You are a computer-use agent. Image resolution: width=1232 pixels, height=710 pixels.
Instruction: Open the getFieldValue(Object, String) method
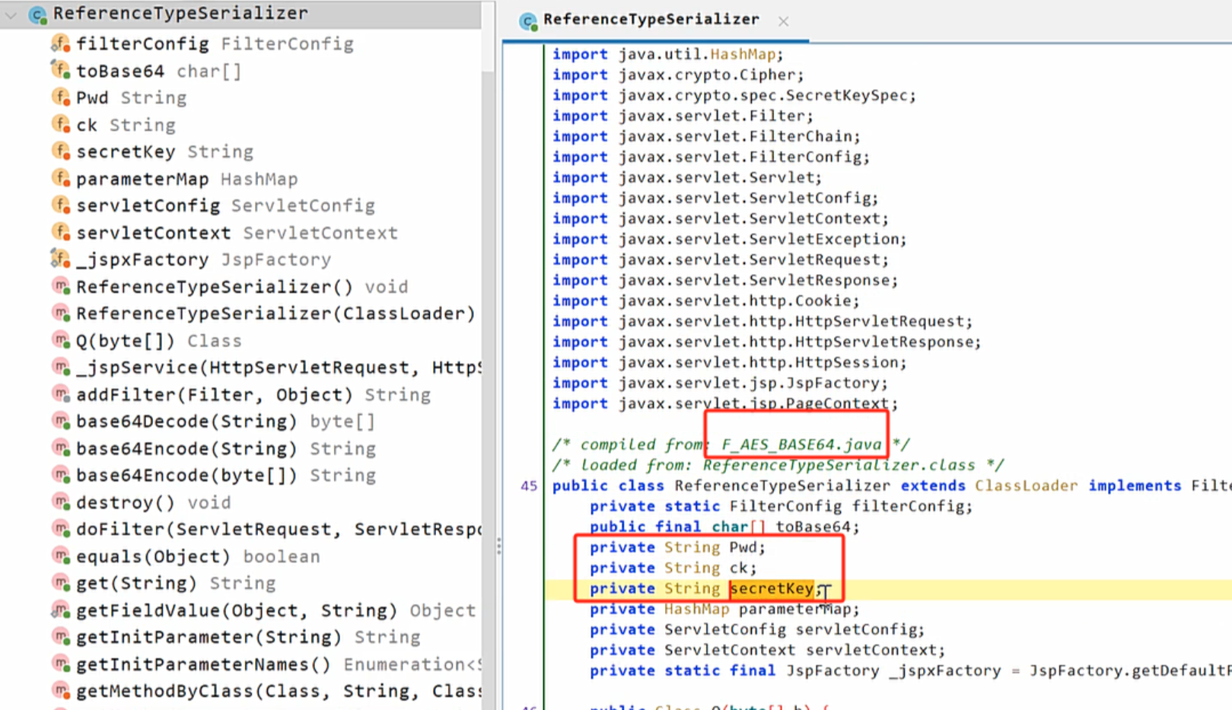pos(275,610)
